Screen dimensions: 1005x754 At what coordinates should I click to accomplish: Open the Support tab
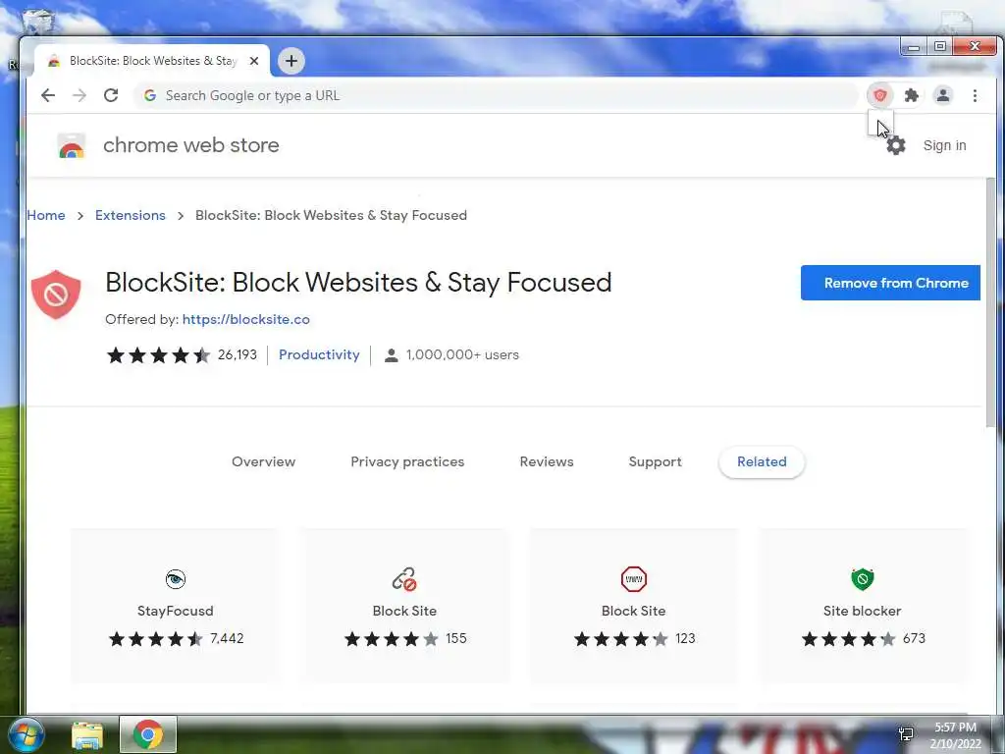click(655, 461)
